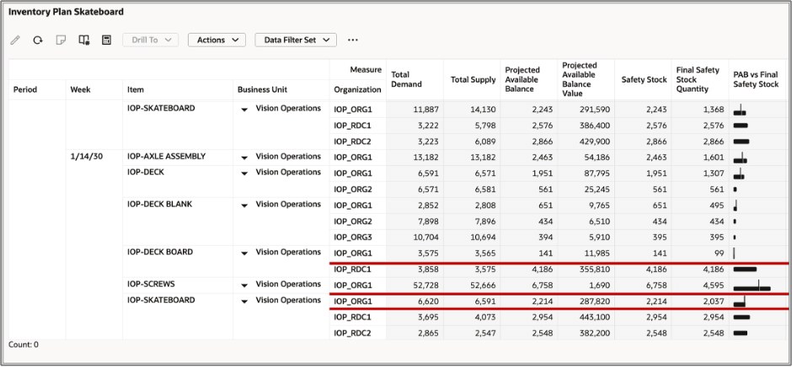Screen dimensions: 792x367
Task: Click the pencil edit icon
Action: coord(15,40)
